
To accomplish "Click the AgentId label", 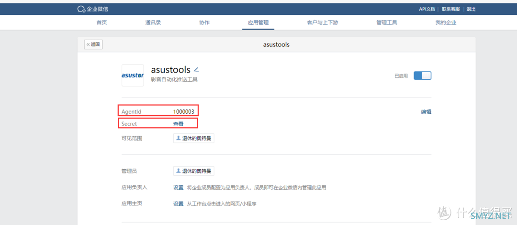I will click(x=132, y=111).
